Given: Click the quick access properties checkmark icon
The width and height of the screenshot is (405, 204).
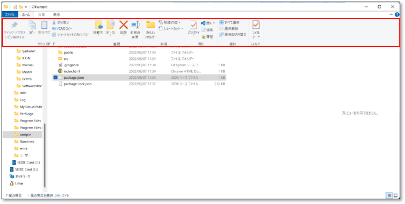Looking at the screenshot, I should (x=15, y=7).
